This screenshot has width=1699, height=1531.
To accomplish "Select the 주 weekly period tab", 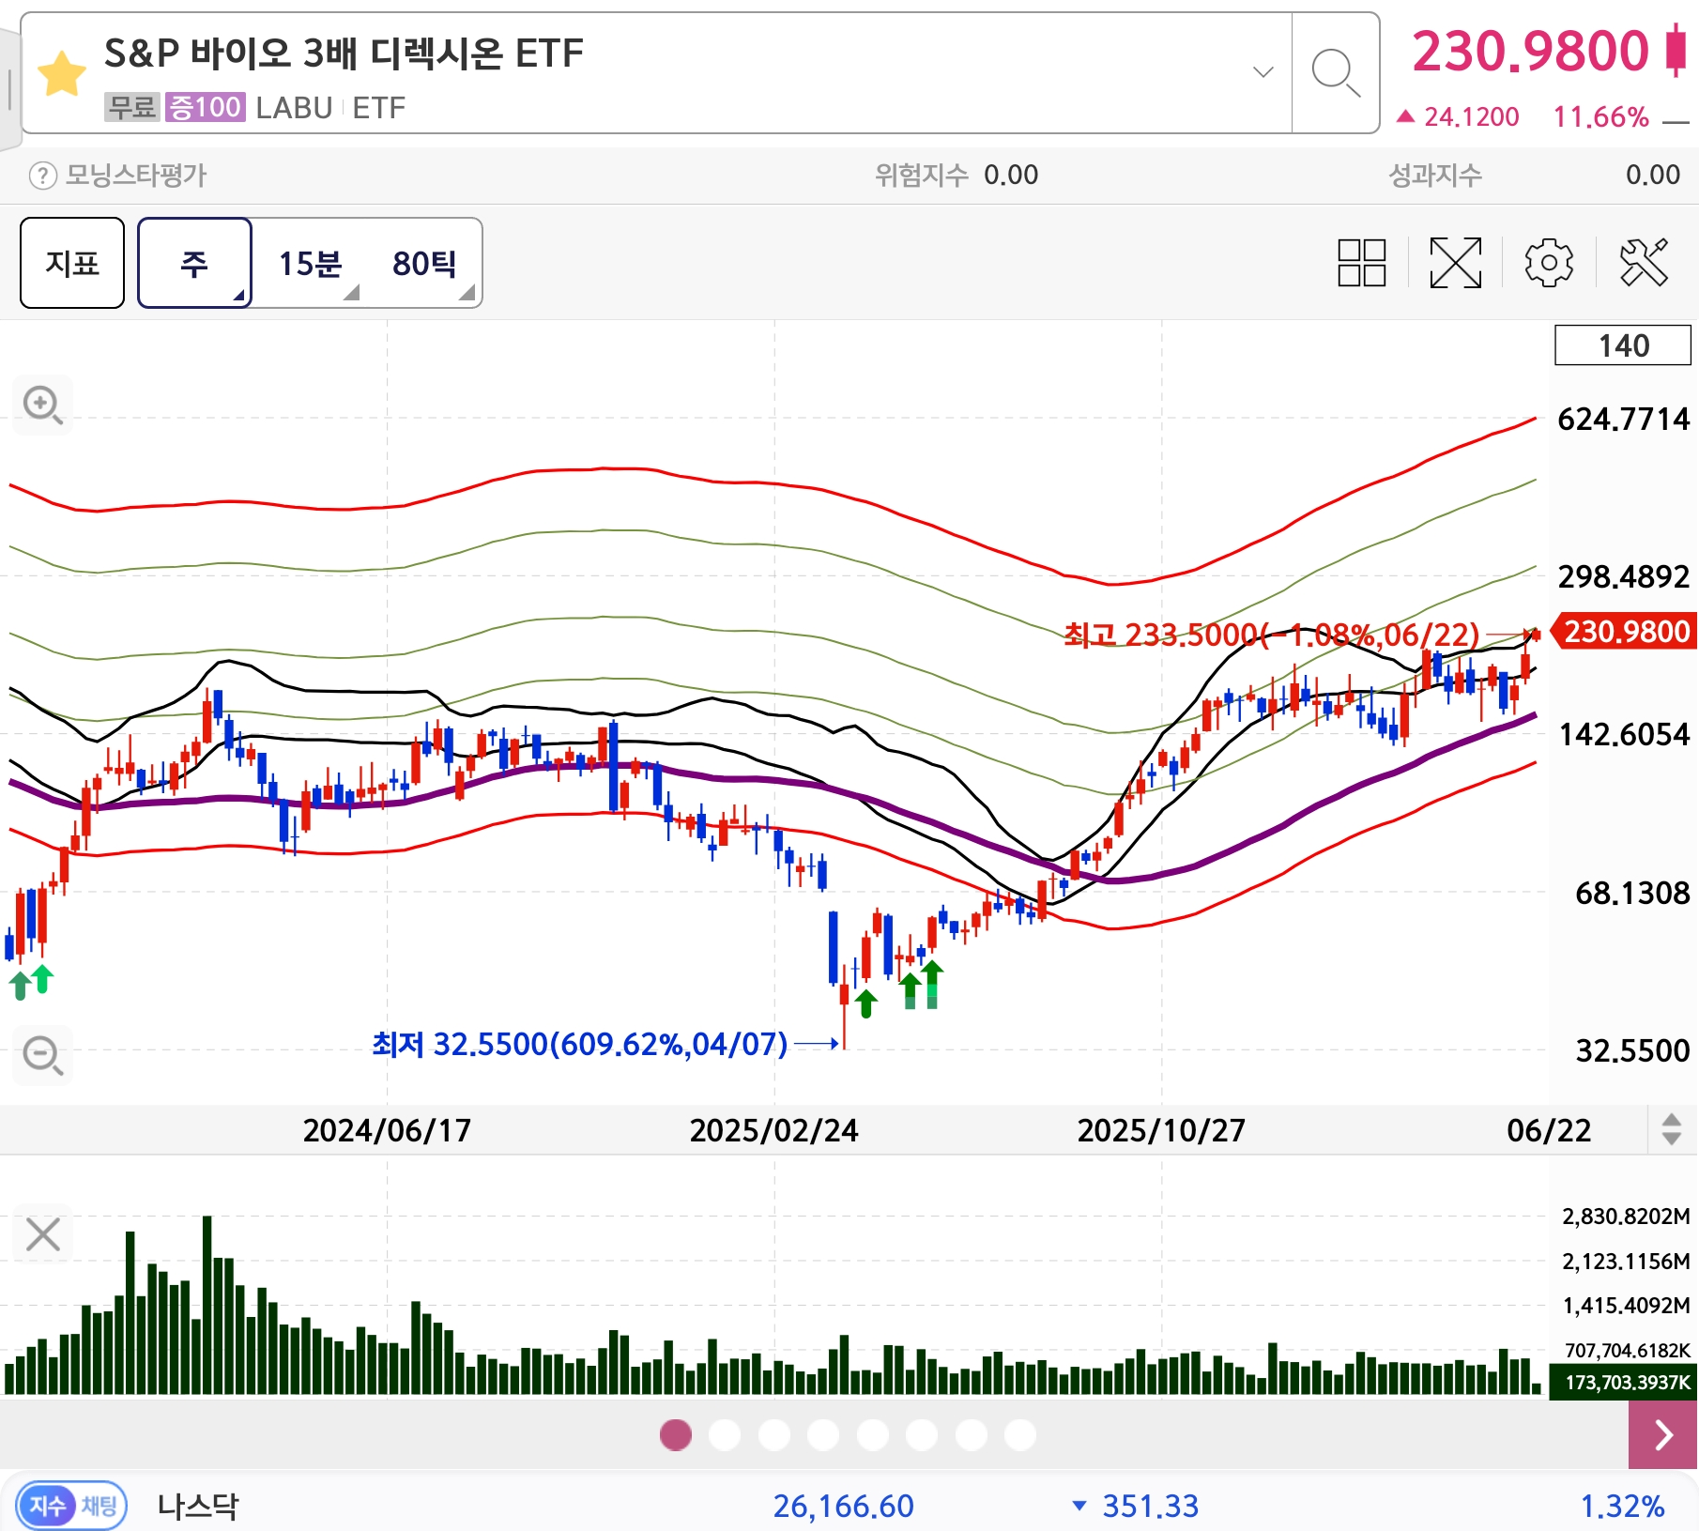I will pos(194,263).
